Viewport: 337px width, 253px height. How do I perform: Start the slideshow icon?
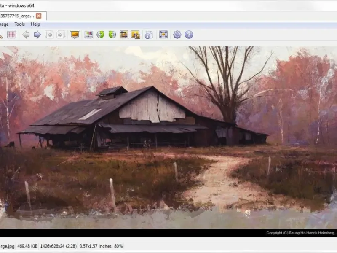pyautogui.click(x=75, y=35)
